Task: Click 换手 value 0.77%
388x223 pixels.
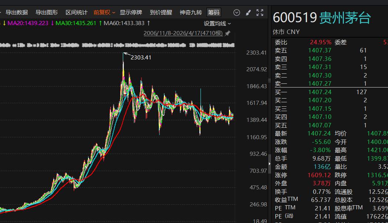Action: pyautogui.click(x=322, y=192)
